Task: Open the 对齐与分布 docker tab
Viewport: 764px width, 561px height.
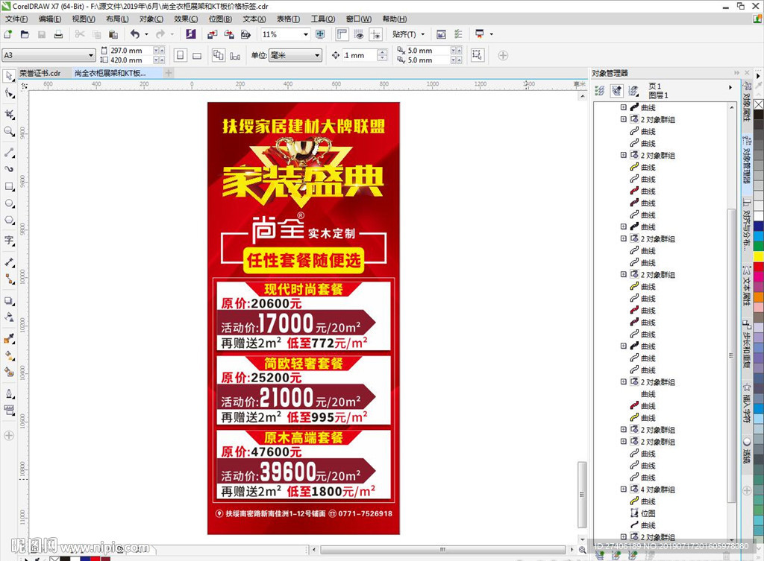Action: click(x=746, y=226)
